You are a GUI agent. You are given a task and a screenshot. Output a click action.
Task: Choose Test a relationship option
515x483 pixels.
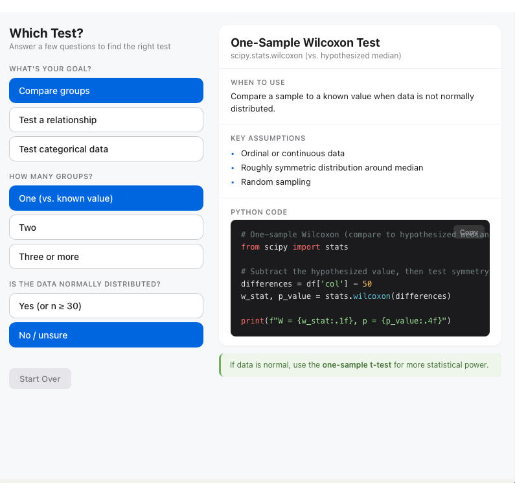point(106,120)
